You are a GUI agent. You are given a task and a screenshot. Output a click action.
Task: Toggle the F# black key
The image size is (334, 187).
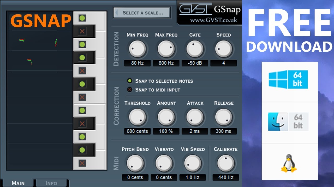pos(82,84)
